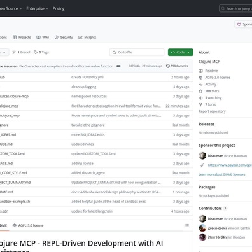Click the eye icon beside 5 watching
This screenshot has height=252, width=252.
click(x=200, y=98)
